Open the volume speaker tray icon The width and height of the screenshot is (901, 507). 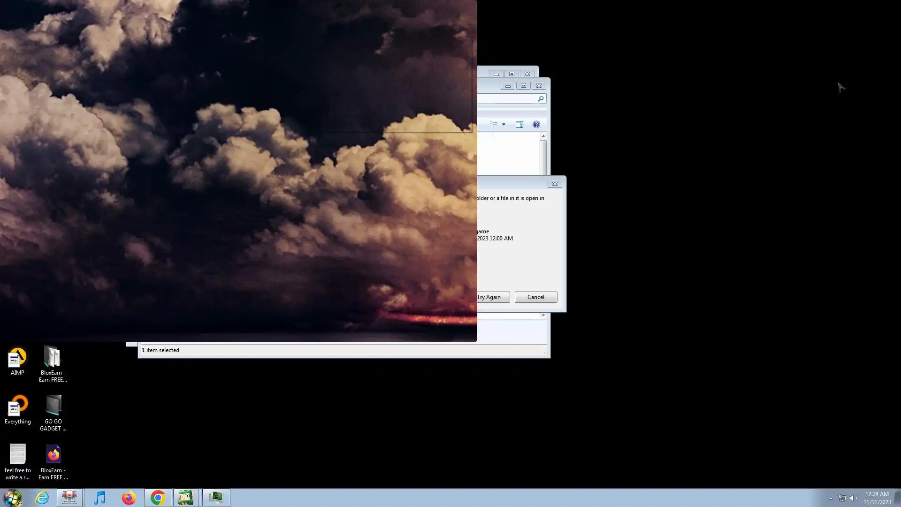[x=854, y=498]
